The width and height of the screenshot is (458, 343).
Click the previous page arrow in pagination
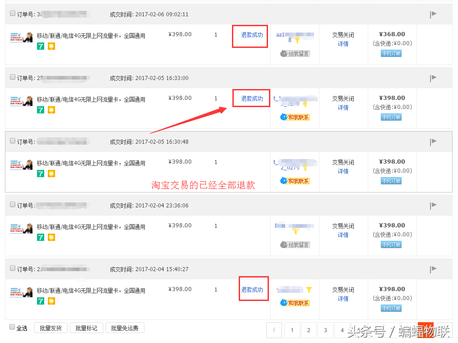click(x=274, y=330)
